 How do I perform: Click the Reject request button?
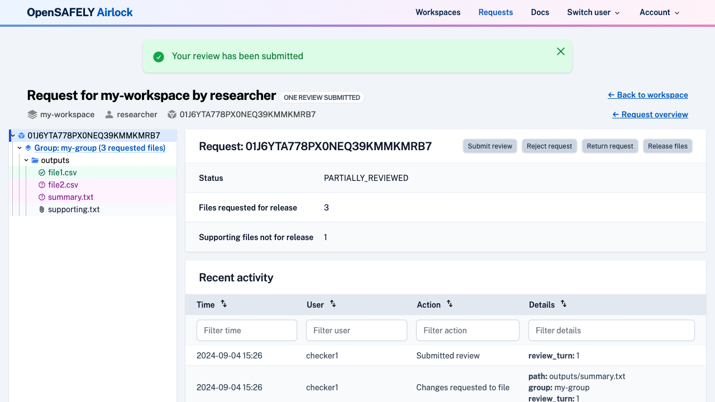click(x=550, y=146)
